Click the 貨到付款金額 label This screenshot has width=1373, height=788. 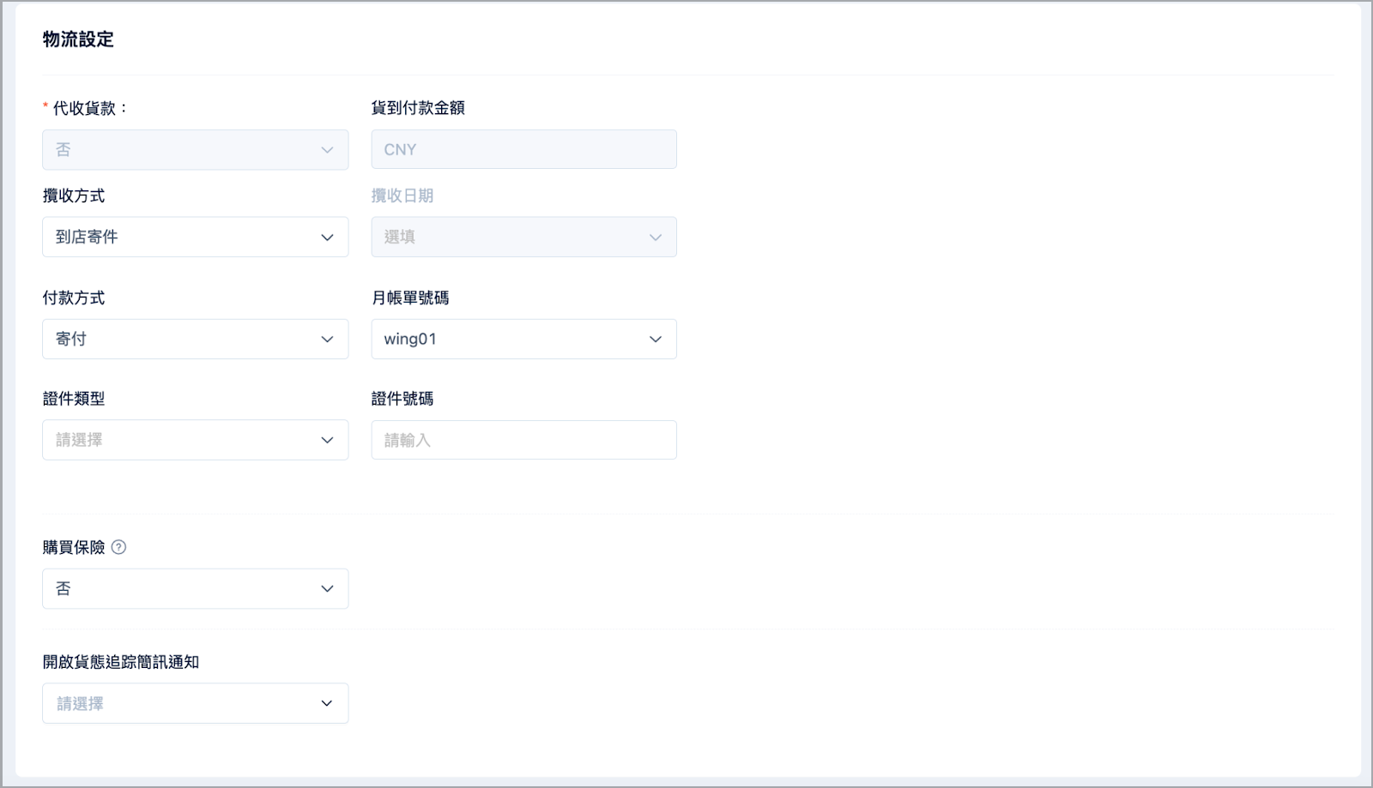coord(418,108)
